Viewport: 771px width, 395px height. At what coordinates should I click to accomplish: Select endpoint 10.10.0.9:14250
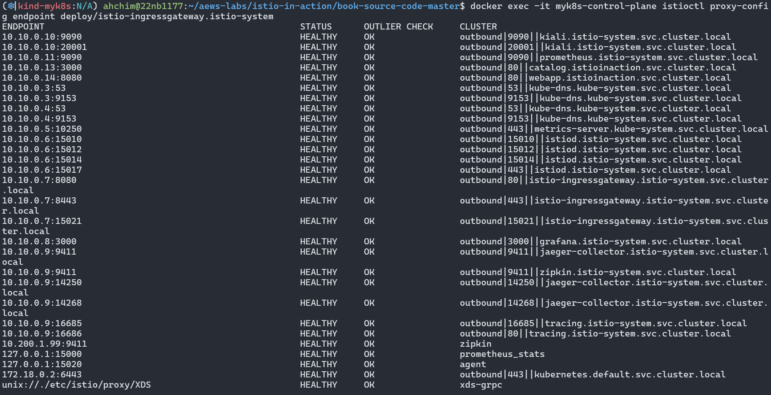(x=42, y=282)
